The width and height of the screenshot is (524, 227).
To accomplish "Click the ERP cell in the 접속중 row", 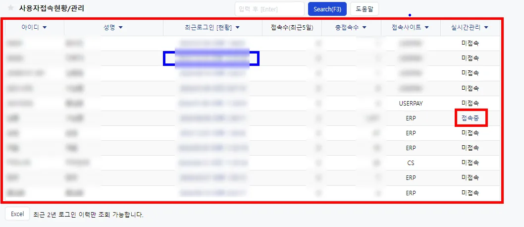I will pos(411,118).
